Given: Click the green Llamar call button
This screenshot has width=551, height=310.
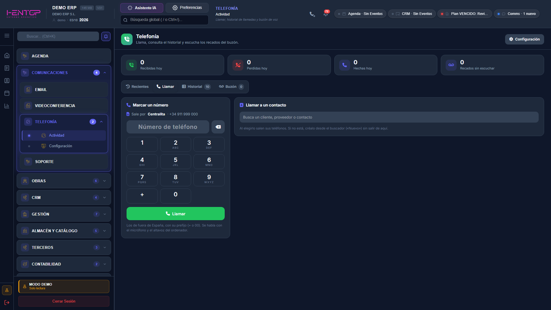Looking at the screenshot, I should (x=176, y=214).
